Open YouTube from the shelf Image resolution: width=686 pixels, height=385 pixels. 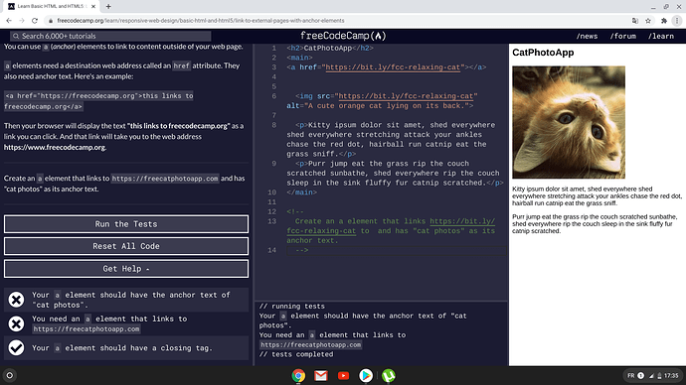coord(343,375)
